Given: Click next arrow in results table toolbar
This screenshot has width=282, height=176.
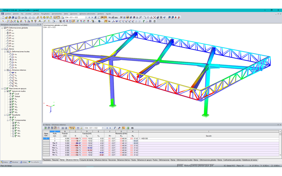Looking at the screenshot, I should tap(110, 128).
